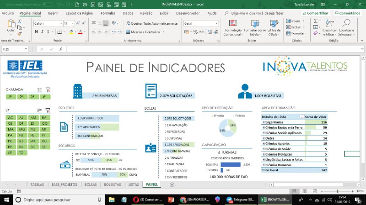The width and height of the screenshot is (366, 205).
Task: Open the Arquivo menu
Action: (x=8, y=13)
